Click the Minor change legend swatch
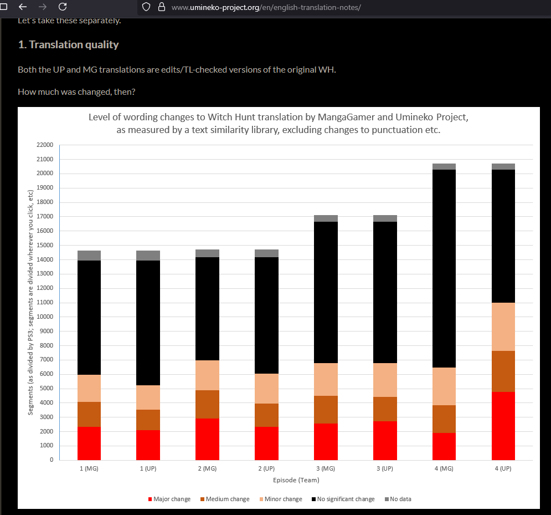Image resolution: width=551 pixels, height=515 pixels. (x=261, y=499)
